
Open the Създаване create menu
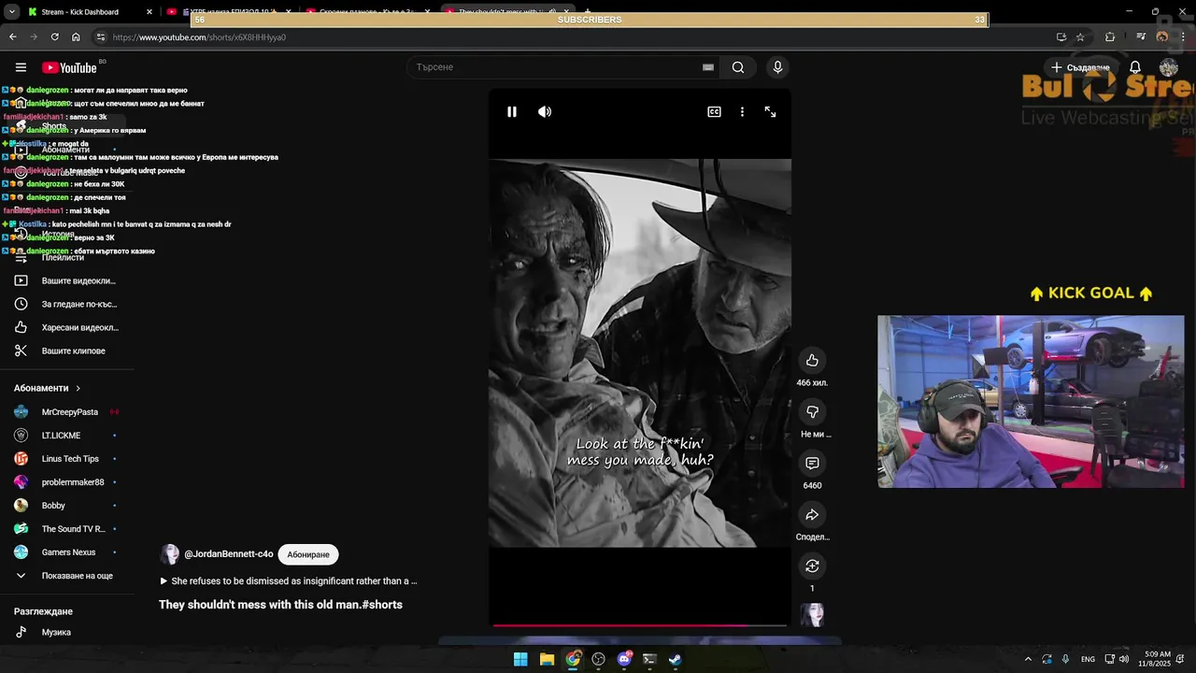point(1079,67)
